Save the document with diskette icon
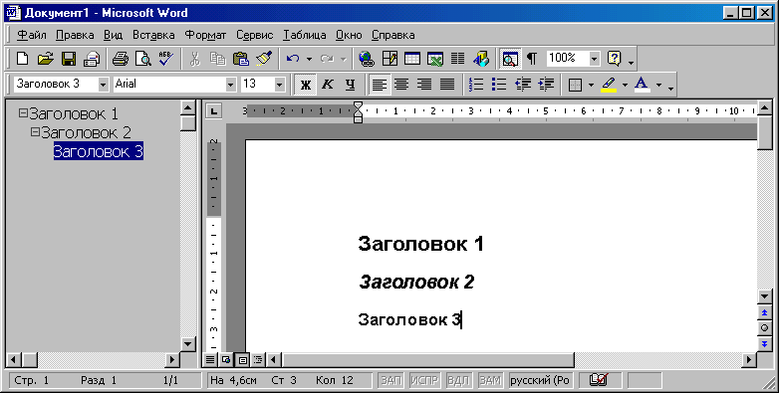Screen dimensions: 779x393 coord(69,59)
